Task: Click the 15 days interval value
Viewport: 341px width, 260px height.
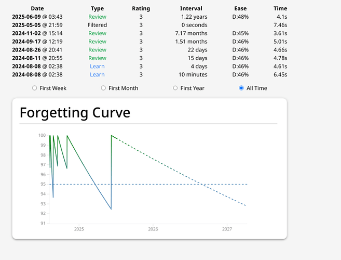Action: (x=197, y=58)
